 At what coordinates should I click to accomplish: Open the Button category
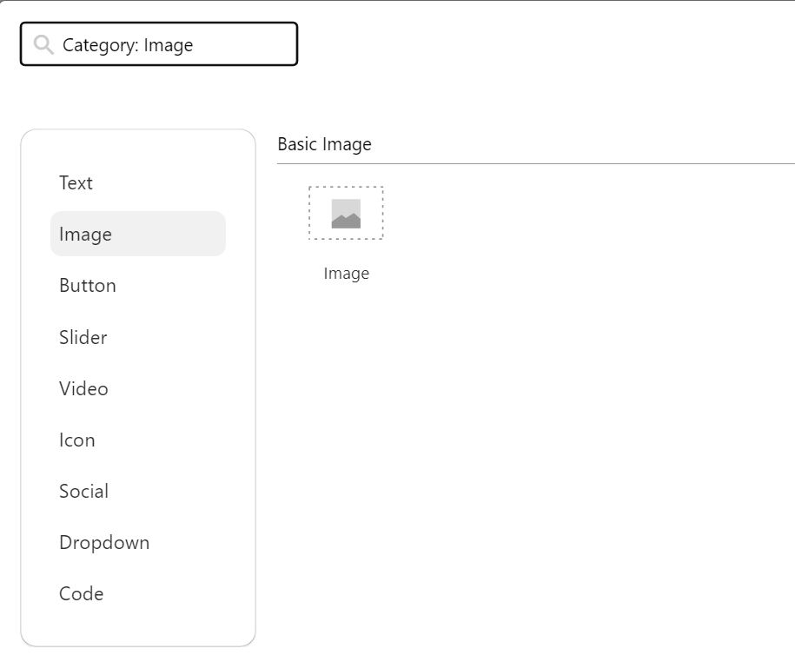(87, 285)
